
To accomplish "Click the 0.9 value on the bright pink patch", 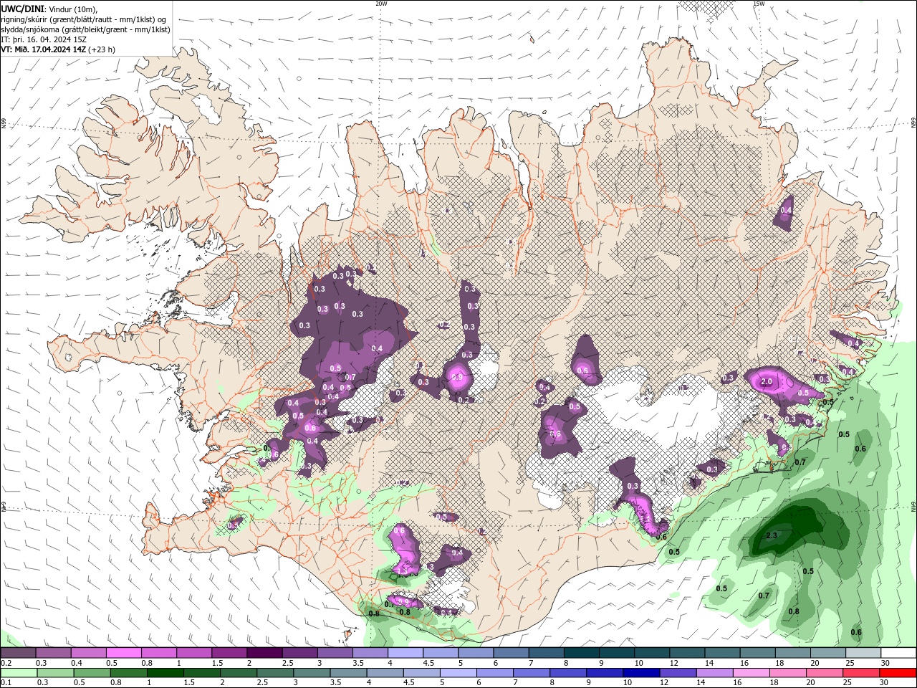I will (x=457, y=377).
